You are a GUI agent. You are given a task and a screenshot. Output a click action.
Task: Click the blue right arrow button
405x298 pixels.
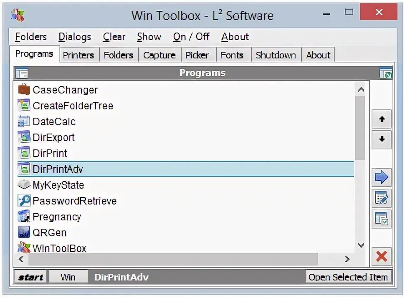pyautogui.click(x=382, y=177)
